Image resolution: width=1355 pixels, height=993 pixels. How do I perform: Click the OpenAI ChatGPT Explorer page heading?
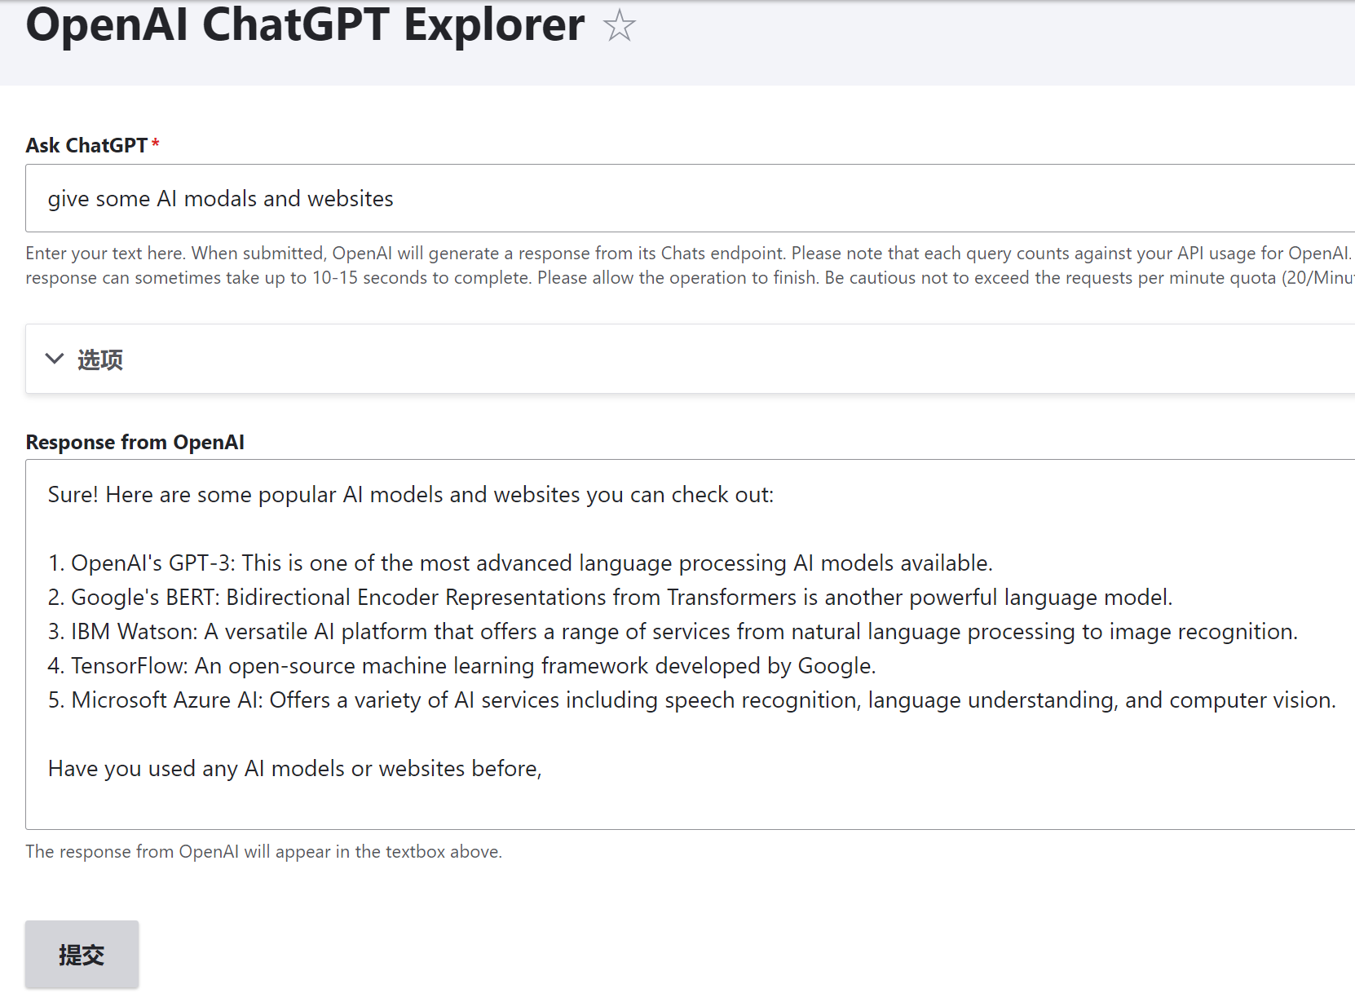306,25
